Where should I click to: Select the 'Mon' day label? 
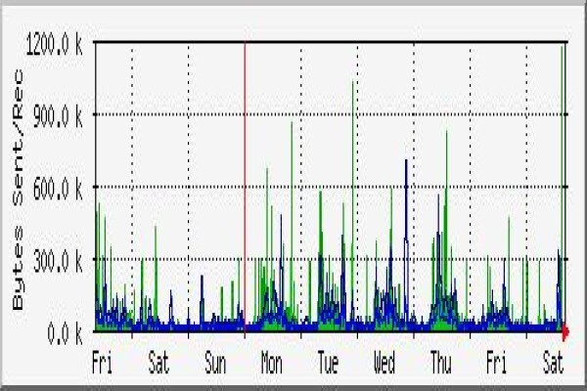point(271,363)
